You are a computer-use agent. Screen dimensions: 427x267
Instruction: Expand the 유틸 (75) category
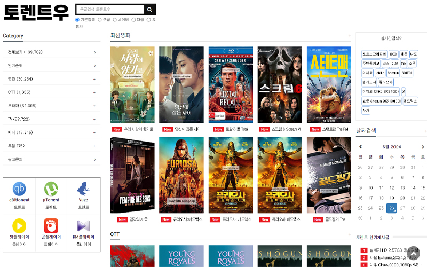(x=94, y=146)
